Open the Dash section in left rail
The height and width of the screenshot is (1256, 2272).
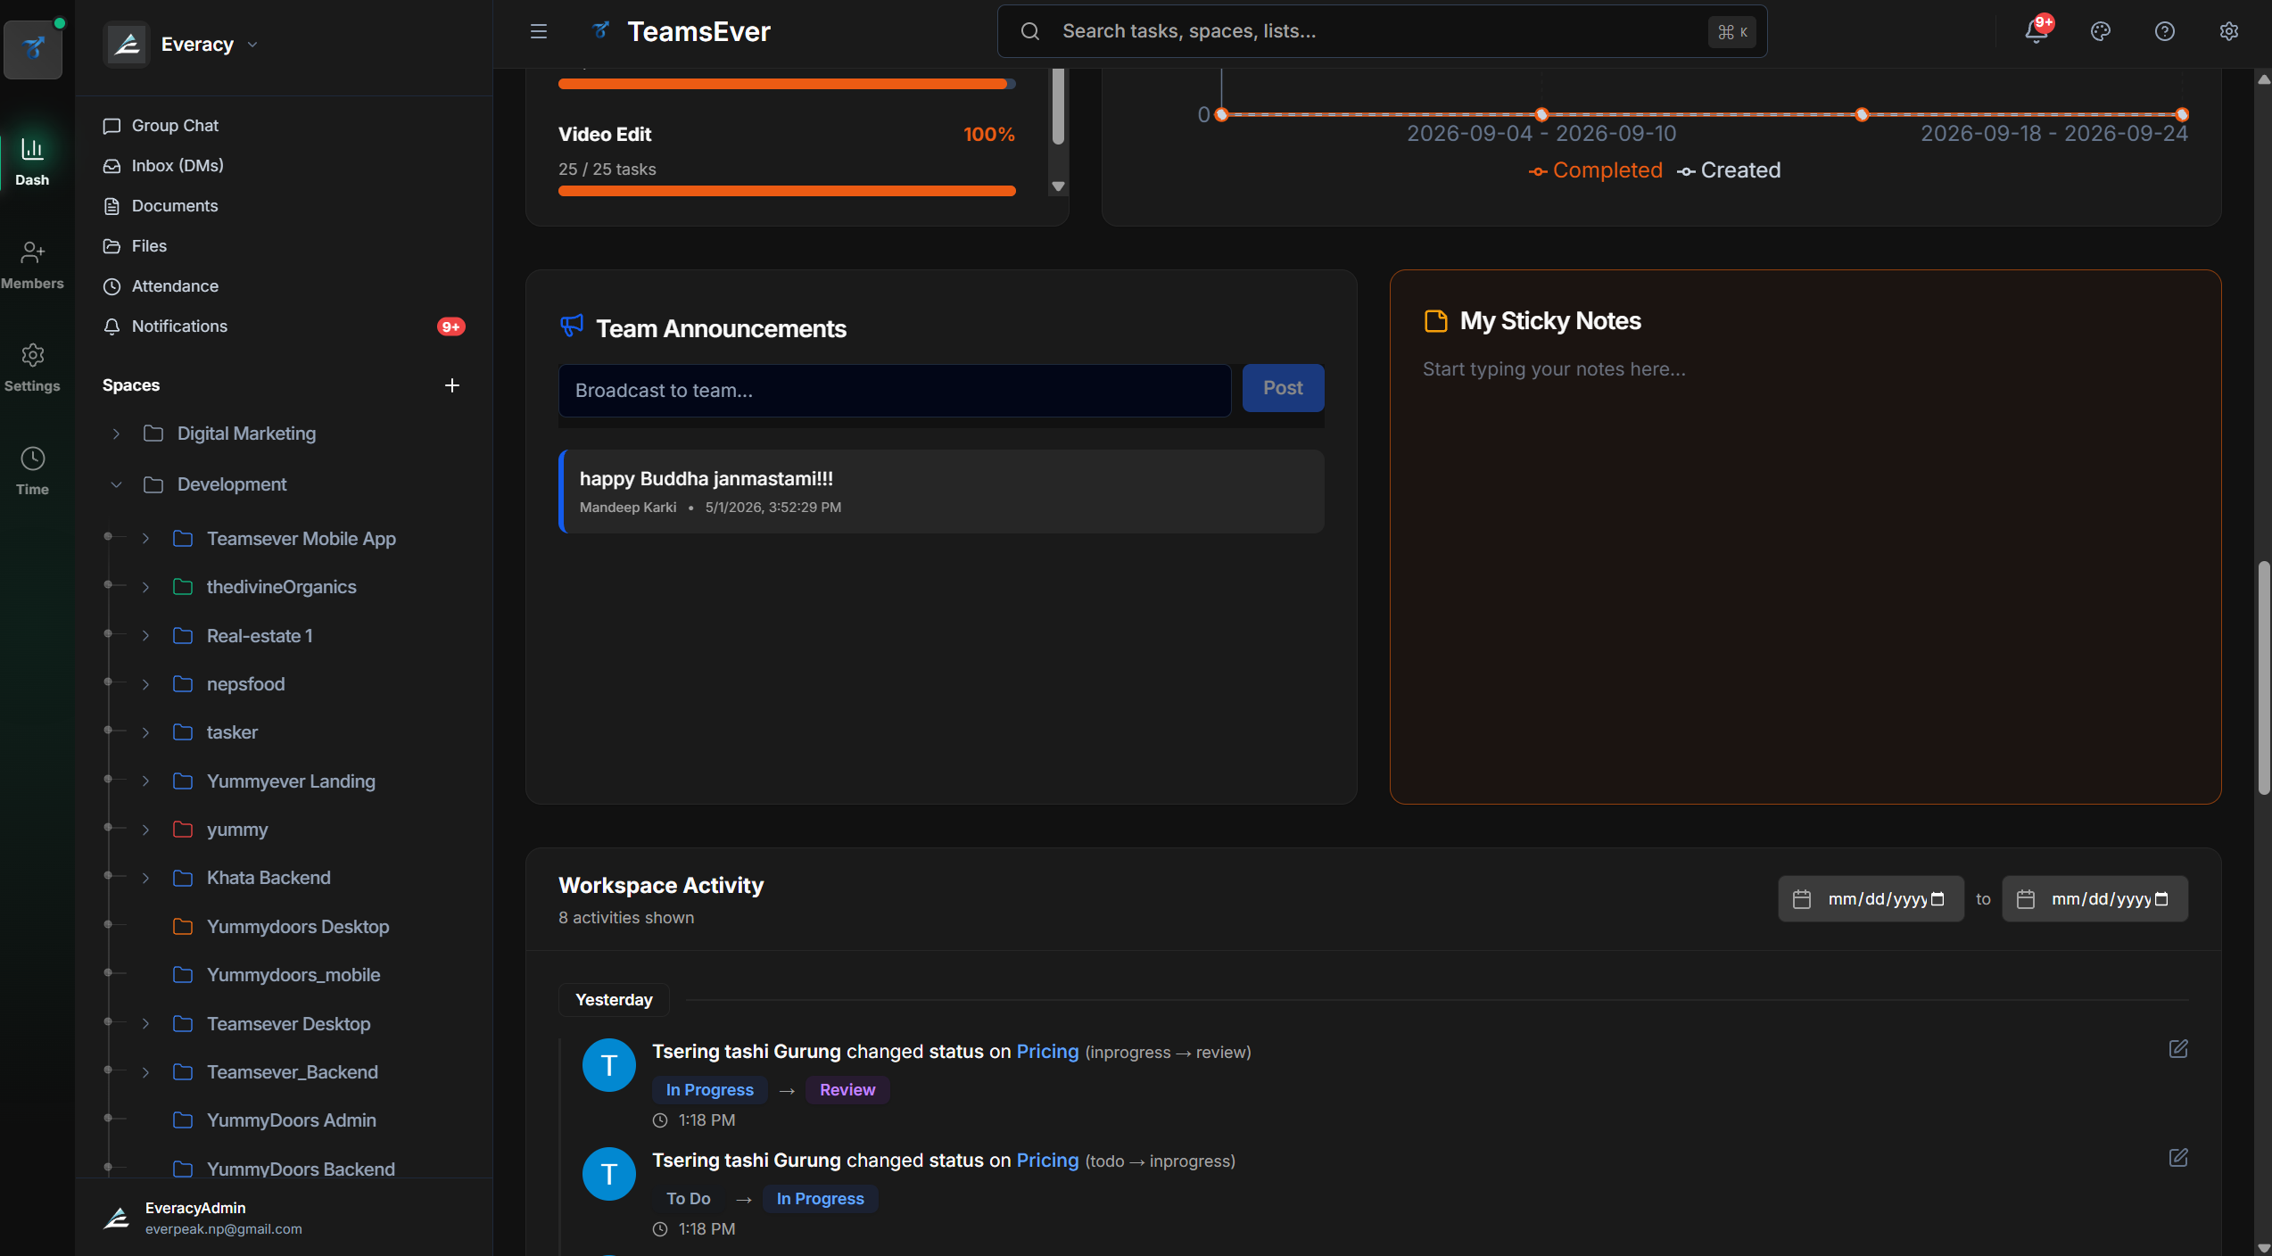32,161
